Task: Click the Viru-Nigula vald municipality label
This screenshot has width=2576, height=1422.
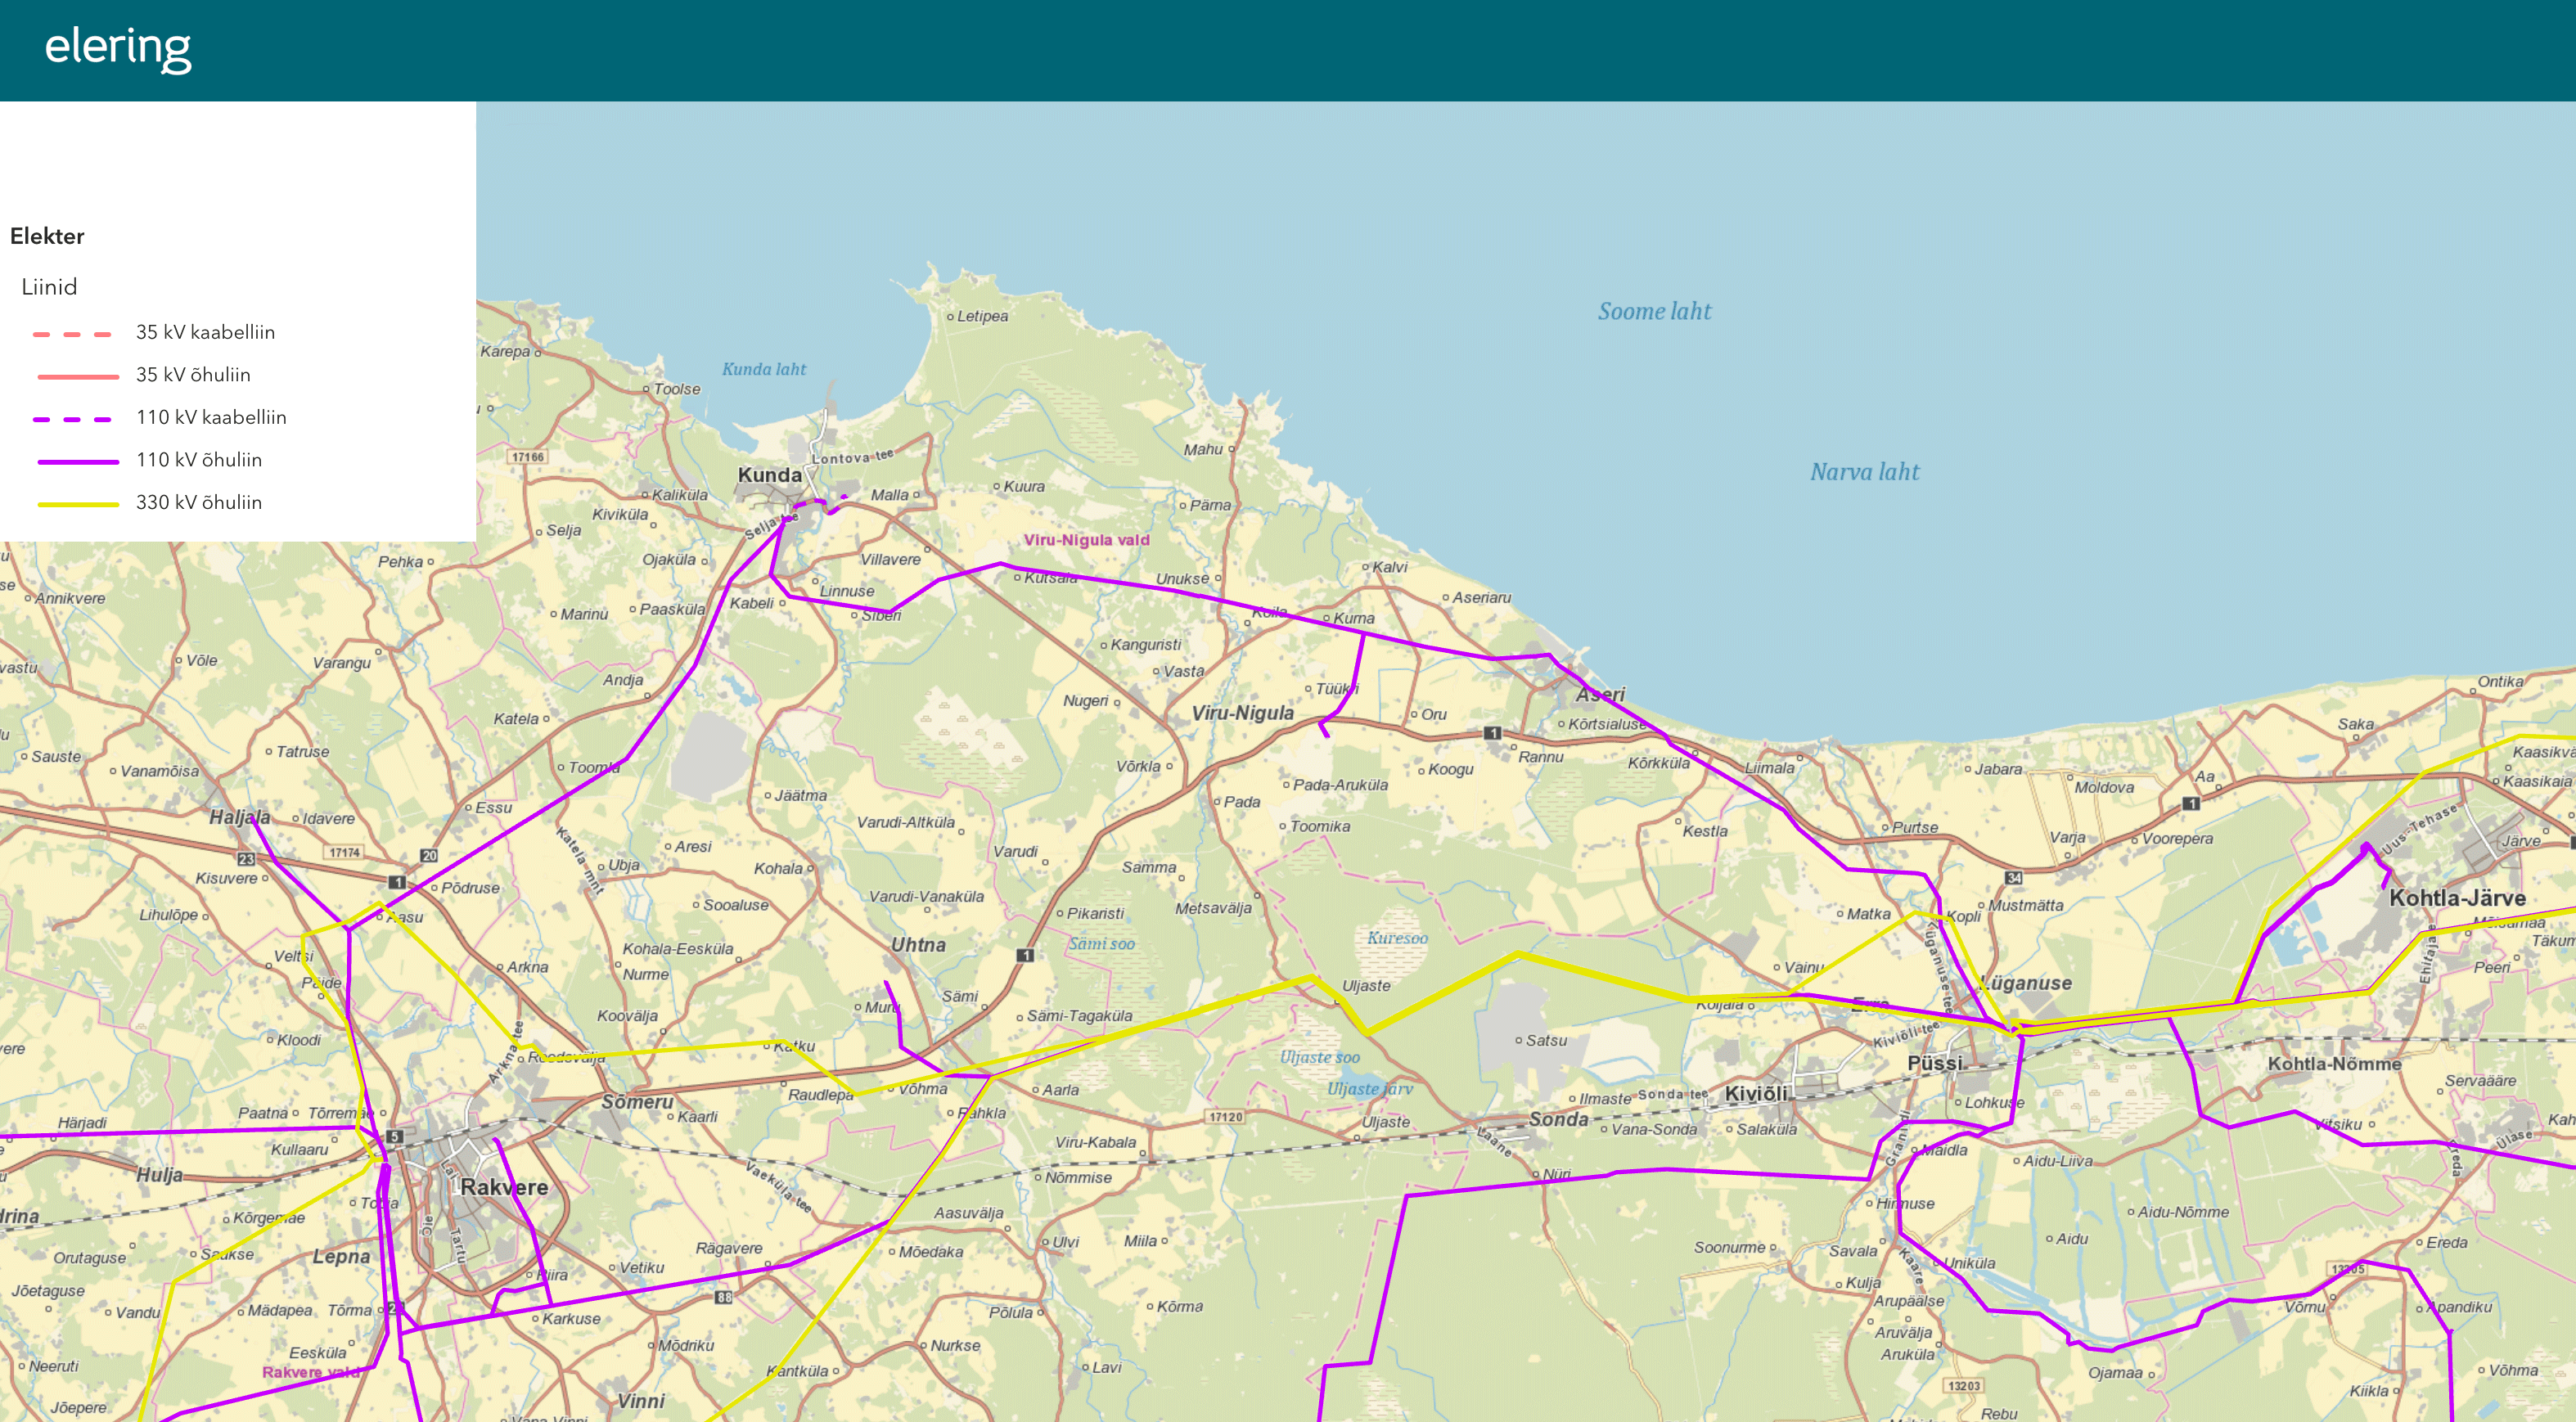Action: (1086, 540)
